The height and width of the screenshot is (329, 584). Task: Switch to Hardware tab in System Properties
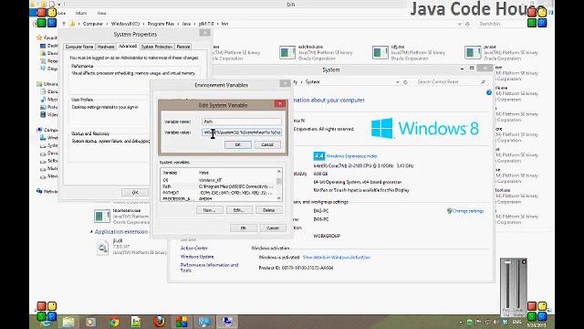(x=106, y=47)
